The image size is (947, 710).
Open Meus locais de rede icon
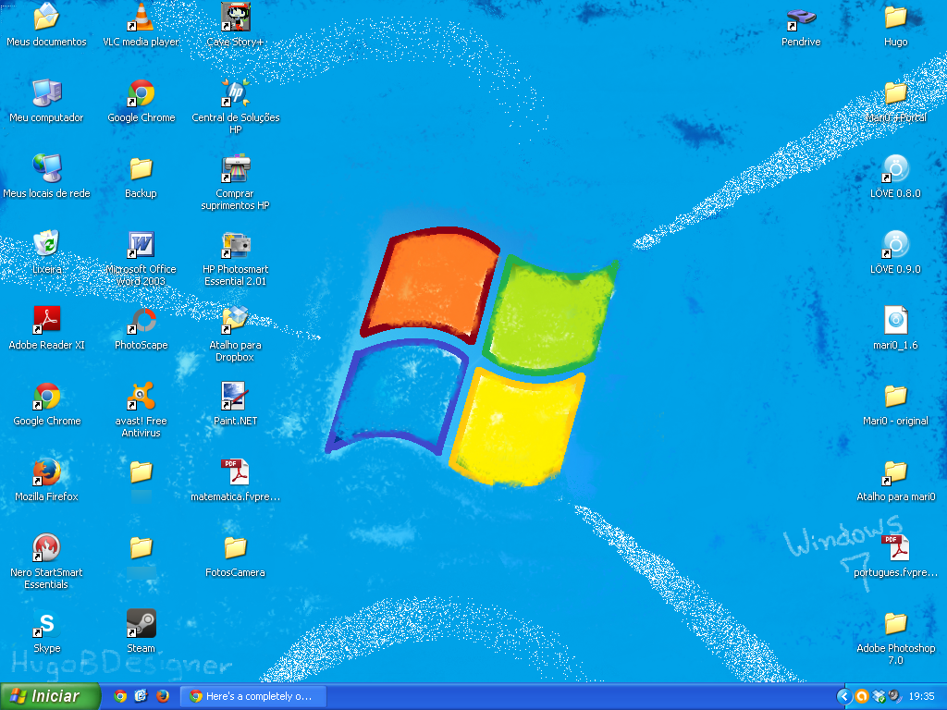pos(46,169)
